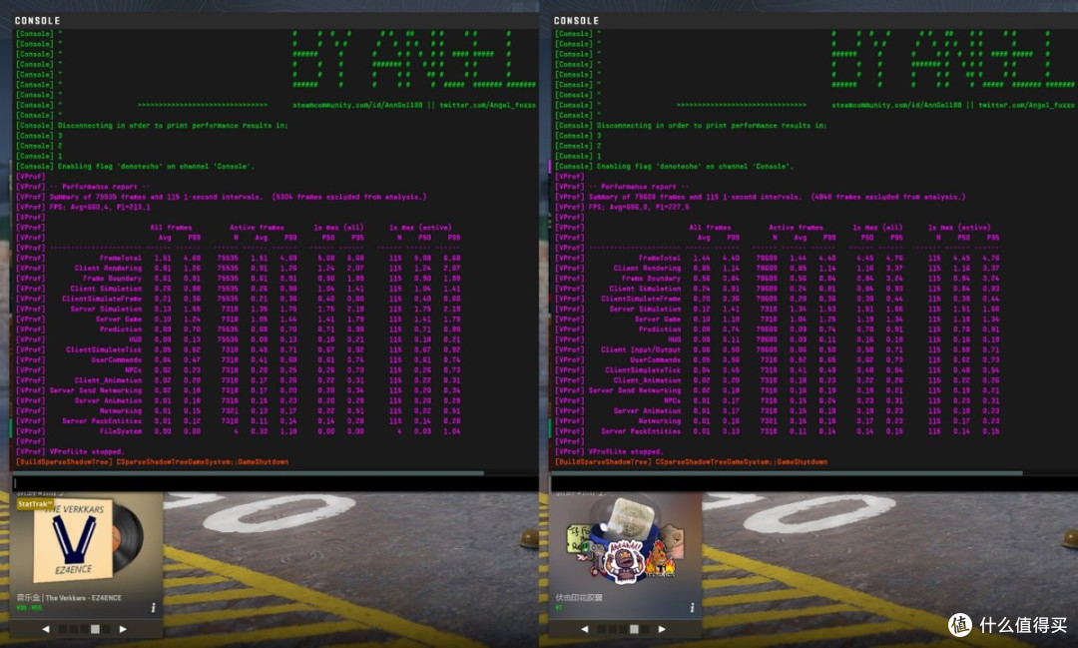Click right console horizontal scrollbar
Viewport: 1078px width, 648px height.
click(x=787, y=473)
